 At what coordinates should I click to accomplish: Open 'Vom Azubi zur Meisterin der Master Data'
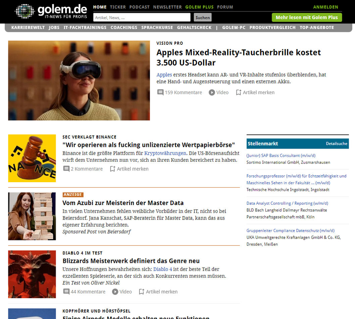coord(123,203)
